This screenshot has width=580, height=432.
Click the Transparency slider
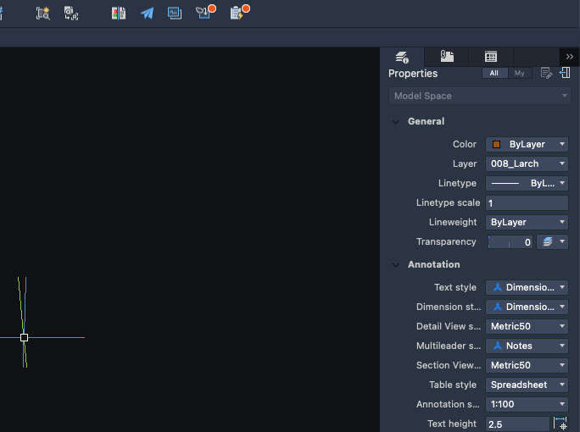click(510, 242)
